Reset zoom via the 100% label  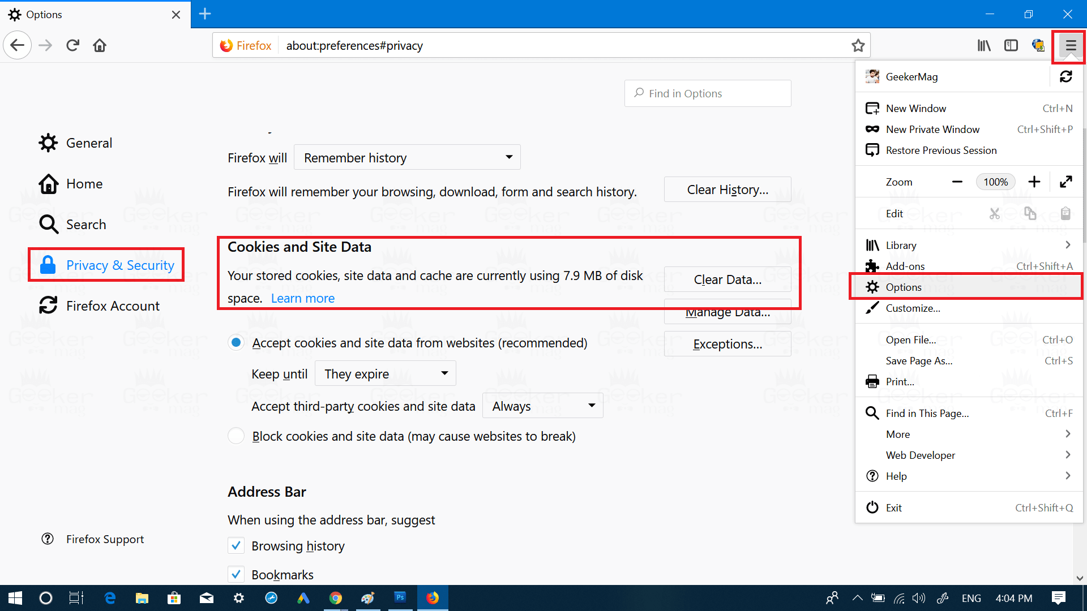(995, 182)
